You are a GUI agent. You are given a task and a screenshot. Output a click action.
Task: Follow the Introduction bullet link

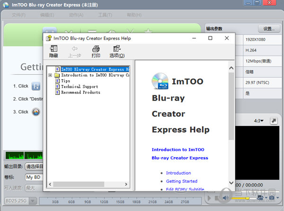pos(178,173)
